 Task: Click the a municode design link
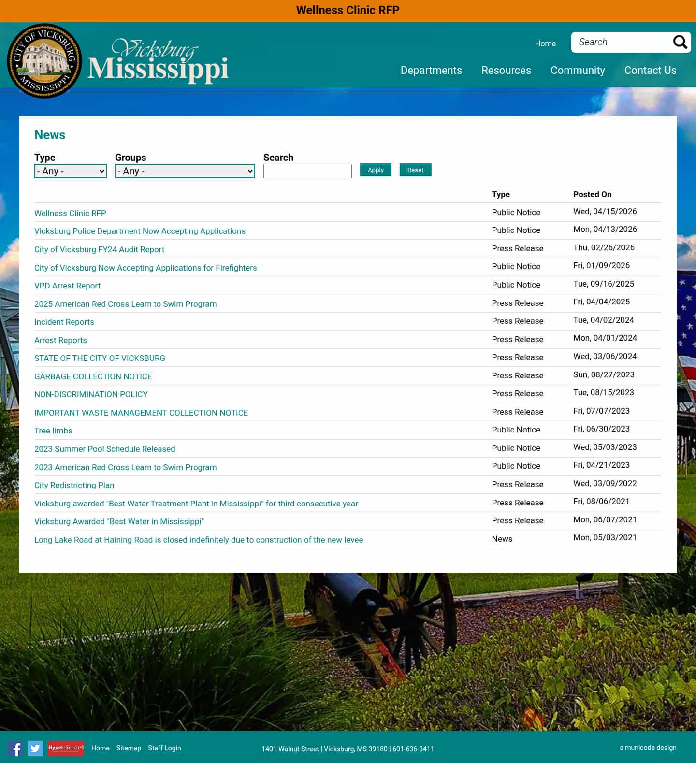[x=648, y=748]
